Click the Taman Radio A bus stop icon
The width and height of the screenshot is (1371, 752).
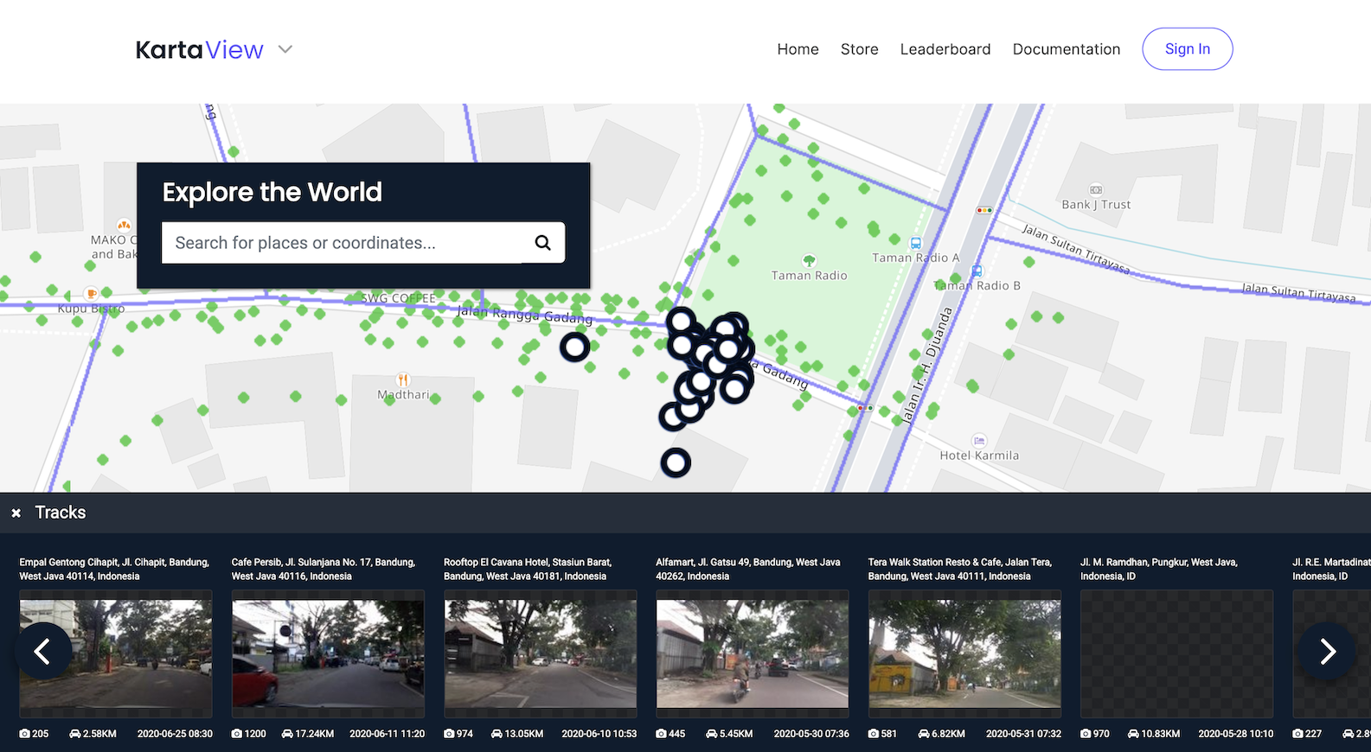(x=916, y=244)
